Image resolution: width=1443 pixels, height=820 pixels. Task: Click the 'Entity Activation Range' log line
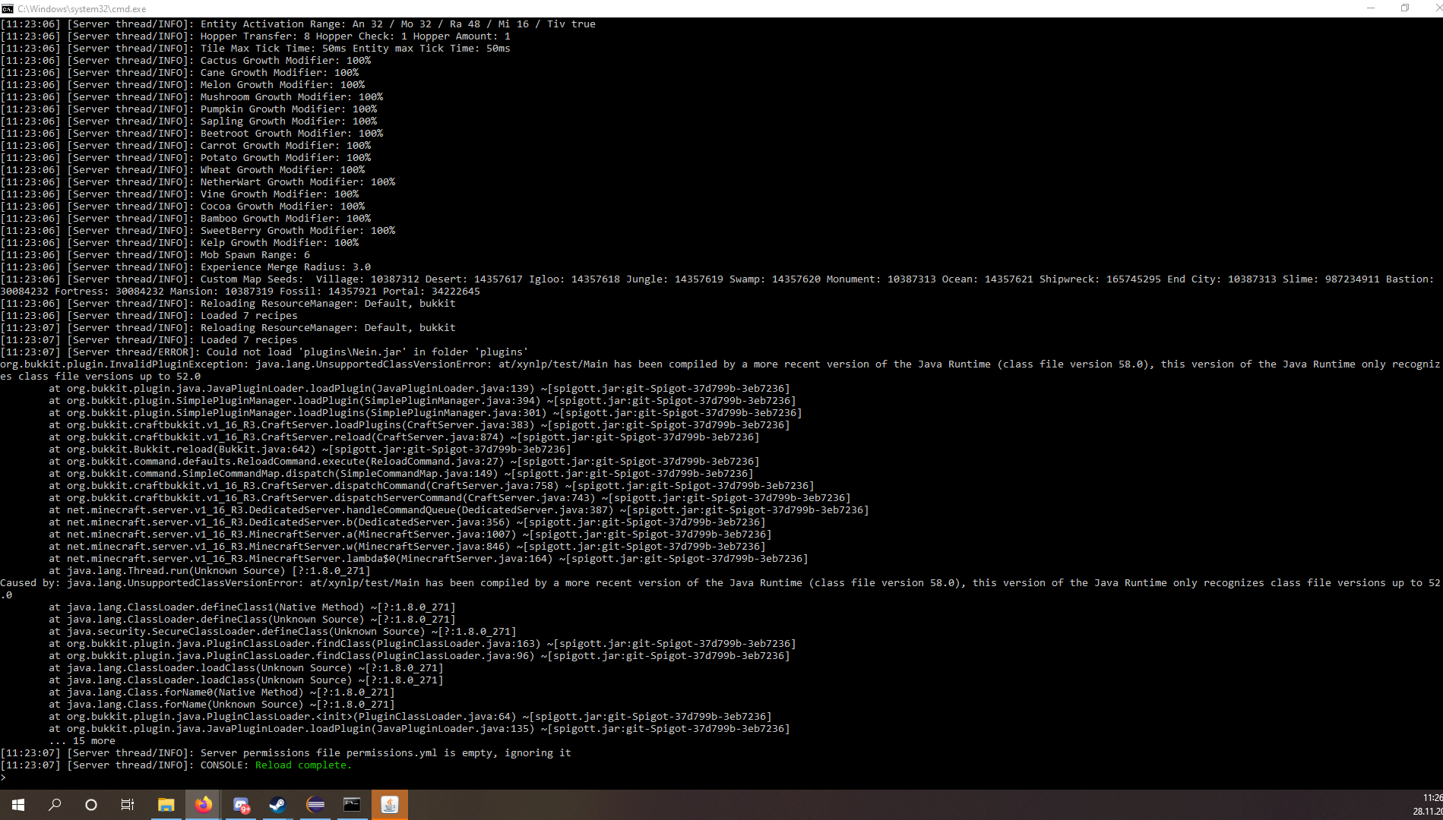point(298,24)
